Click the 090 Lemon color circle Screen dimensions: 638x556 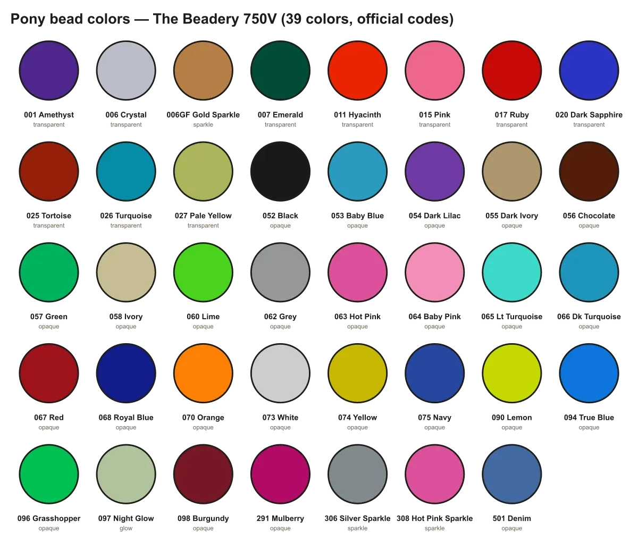tap(512, 374)
